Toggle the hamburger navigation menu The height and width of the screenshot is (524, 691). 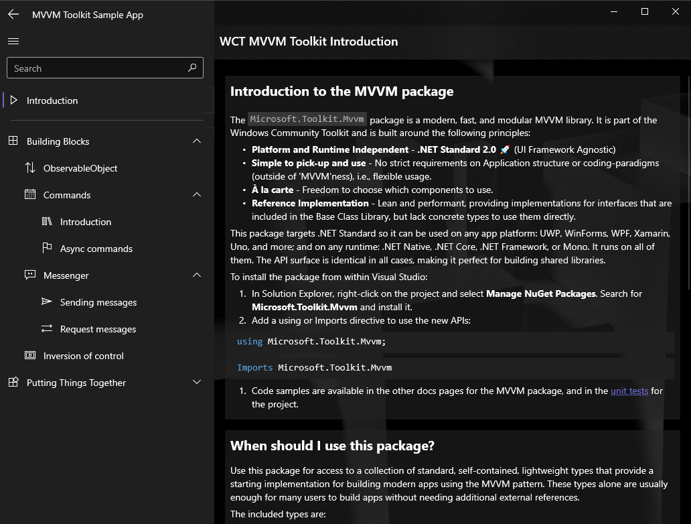pos(13,42)
